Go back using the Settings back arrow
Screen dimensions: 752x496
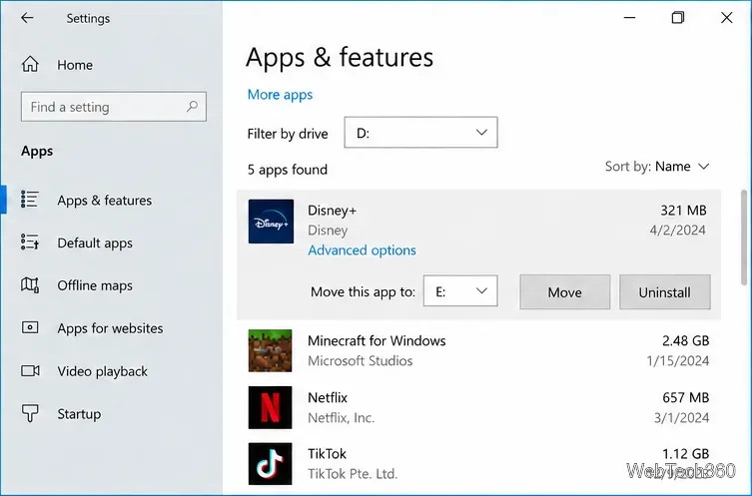point(27,18)
